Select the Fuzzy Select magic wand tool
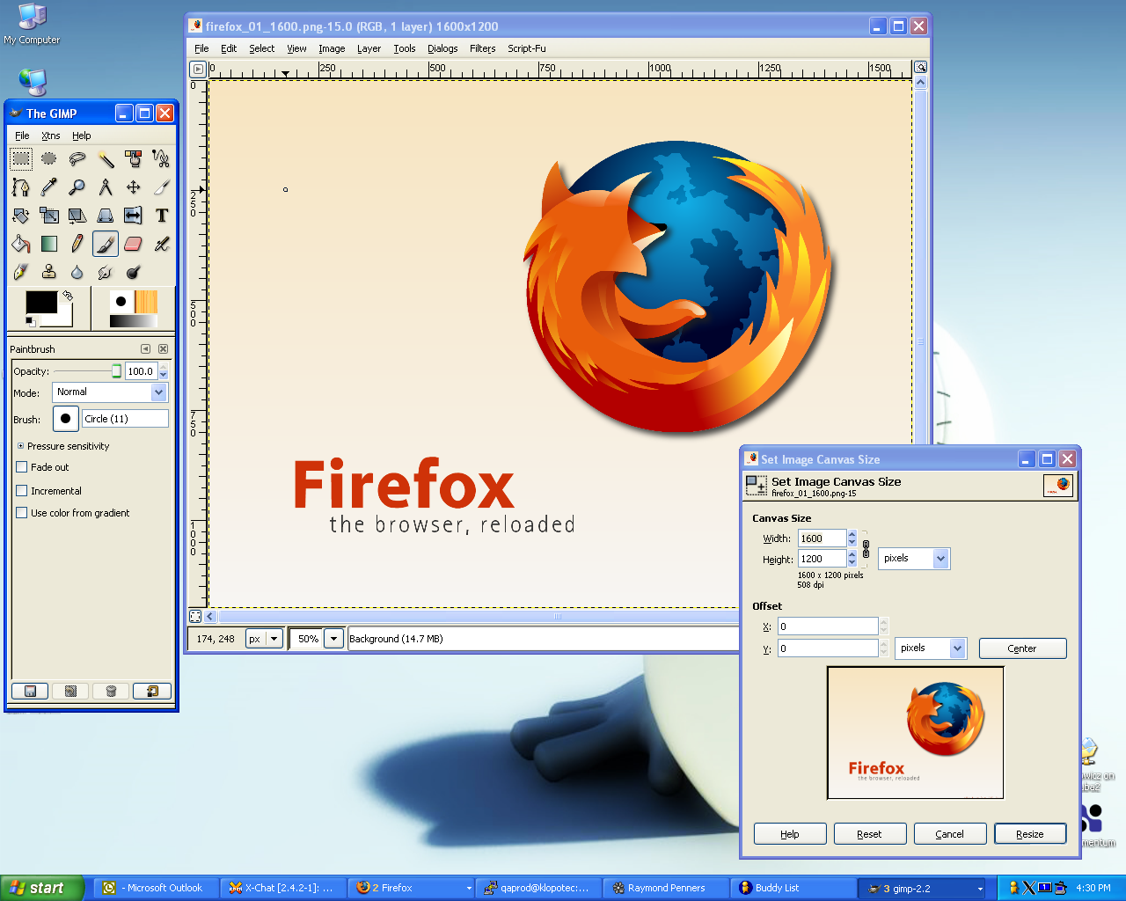The height and width of the screenshot is (901, 1126). point(106,159)
